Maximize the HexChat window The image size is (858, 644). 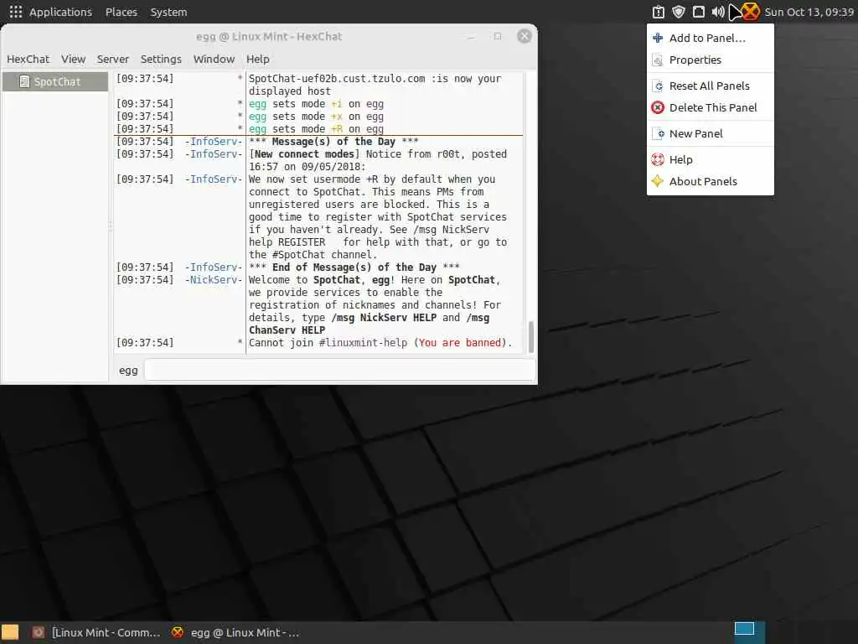(x=498, y=37)
